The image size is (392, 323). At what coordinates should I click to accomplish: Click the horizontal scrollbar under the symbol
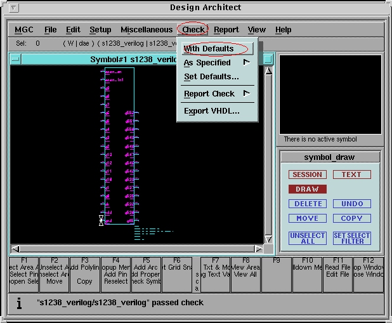[x=136, y=249]
